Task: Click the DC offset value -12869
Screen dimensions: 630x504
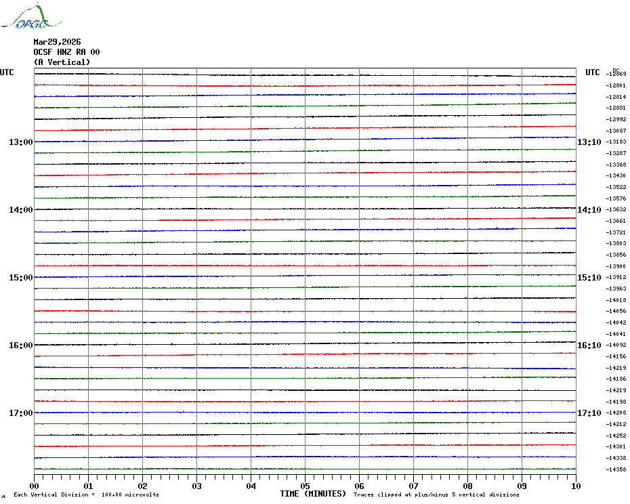Action: 616,74
